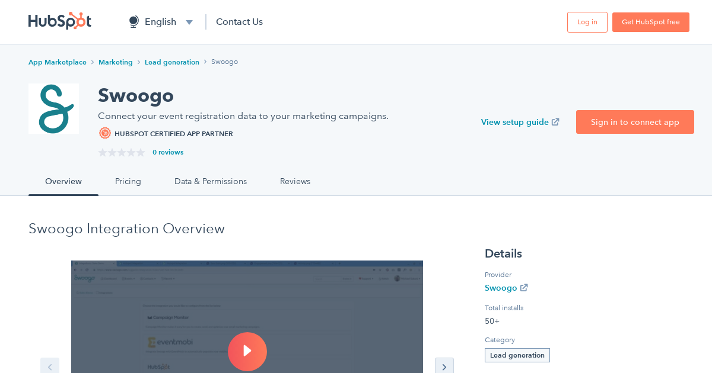Click the Sign in to connect app button
712x373 pixels.
pos(635,122)
